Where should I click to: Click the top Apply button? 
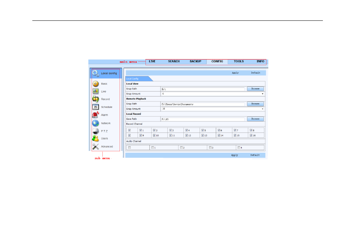tap(235, 73)
